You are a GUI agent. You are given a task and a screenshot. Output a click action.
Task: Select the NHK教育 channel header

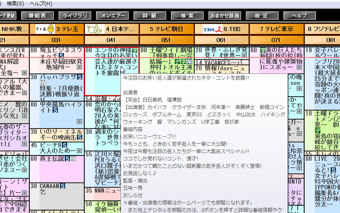pyautogui.click(x=14, y=29)
